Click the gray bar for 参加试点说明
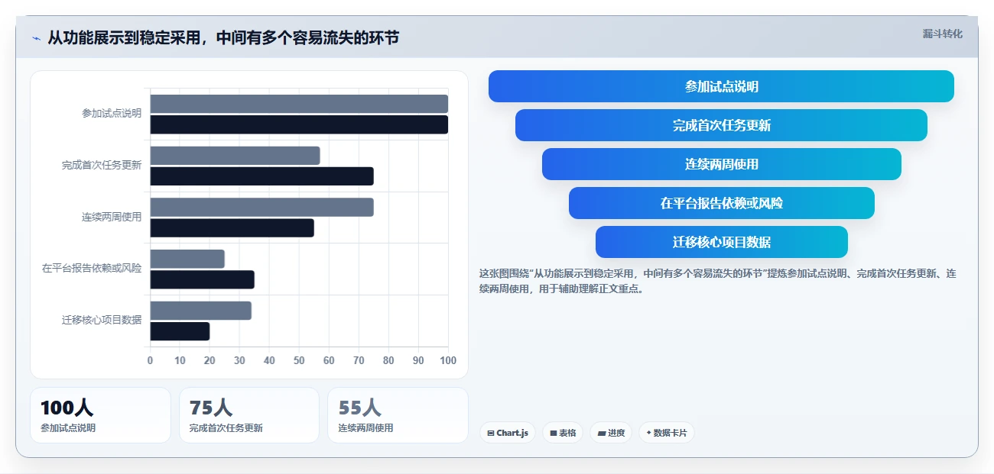 299,104
